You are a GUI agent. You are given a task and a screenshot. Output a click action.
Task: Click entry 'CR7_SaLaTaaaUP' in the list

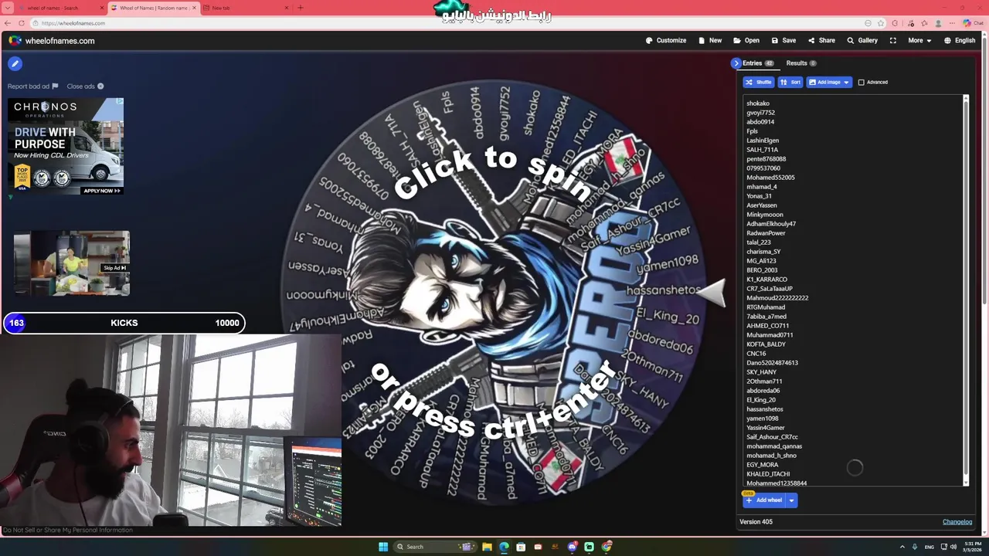(x=770, y=289)
